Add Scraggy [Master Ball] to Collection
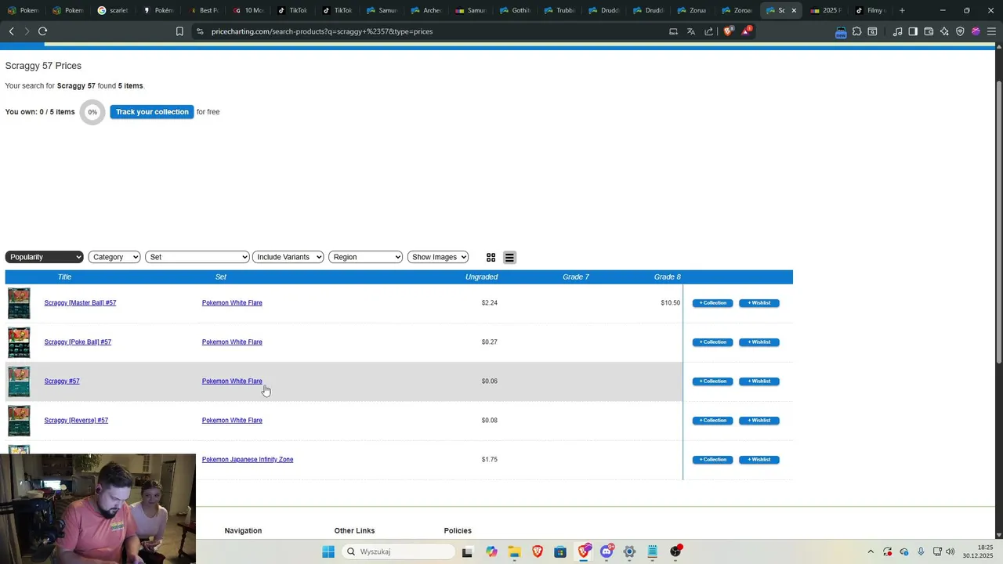The height and width of the screenshot is (564, 1003). pyautogui.click(x=713, y=303)
